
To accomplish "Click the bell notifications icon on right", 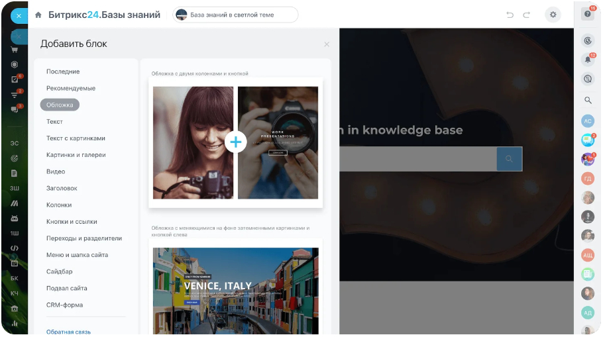I will (587, 60).
